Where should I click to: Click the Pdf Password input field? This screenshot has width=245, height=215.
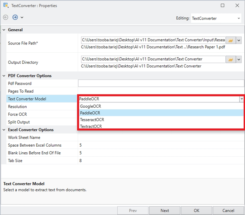pos(161,83)
